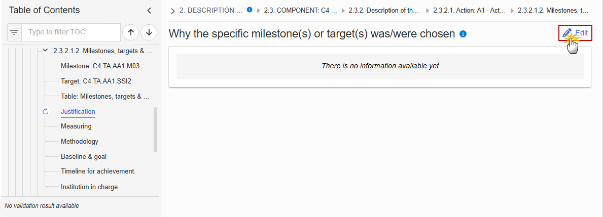Viewport: 603px width, 217px height.
Task: Go to Baseline & goal section
Action: click(84, 156)
